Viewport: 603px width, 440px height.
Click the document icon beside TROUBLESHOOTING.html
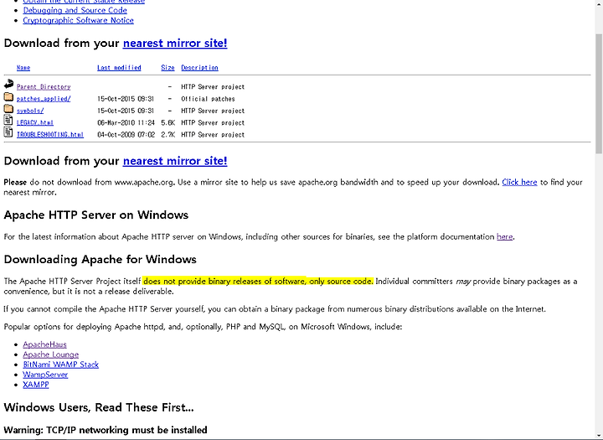(x=8, y=132)
